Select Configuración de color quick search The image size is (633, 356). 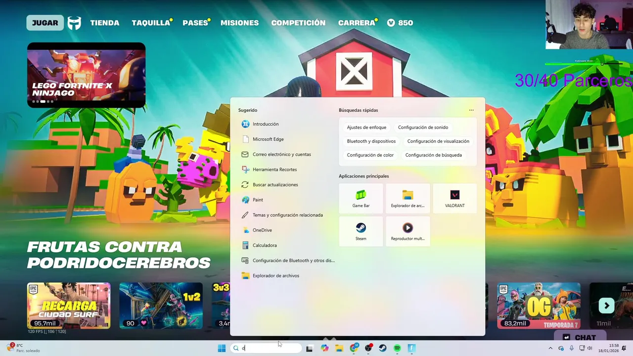[x=370, y=155]
